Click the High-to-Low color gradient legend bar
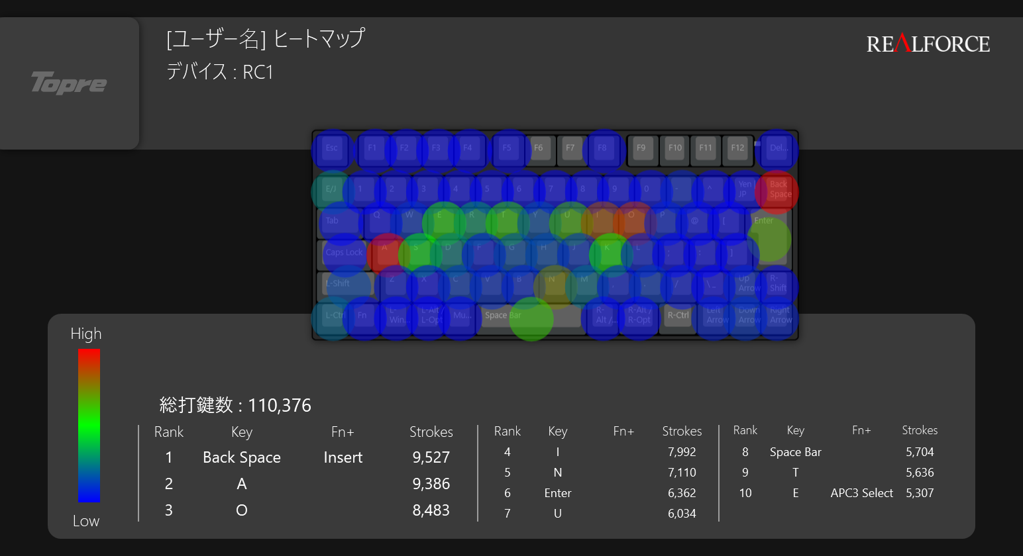The width and height of the screenshot is (1023, 556). click(89, 426)
